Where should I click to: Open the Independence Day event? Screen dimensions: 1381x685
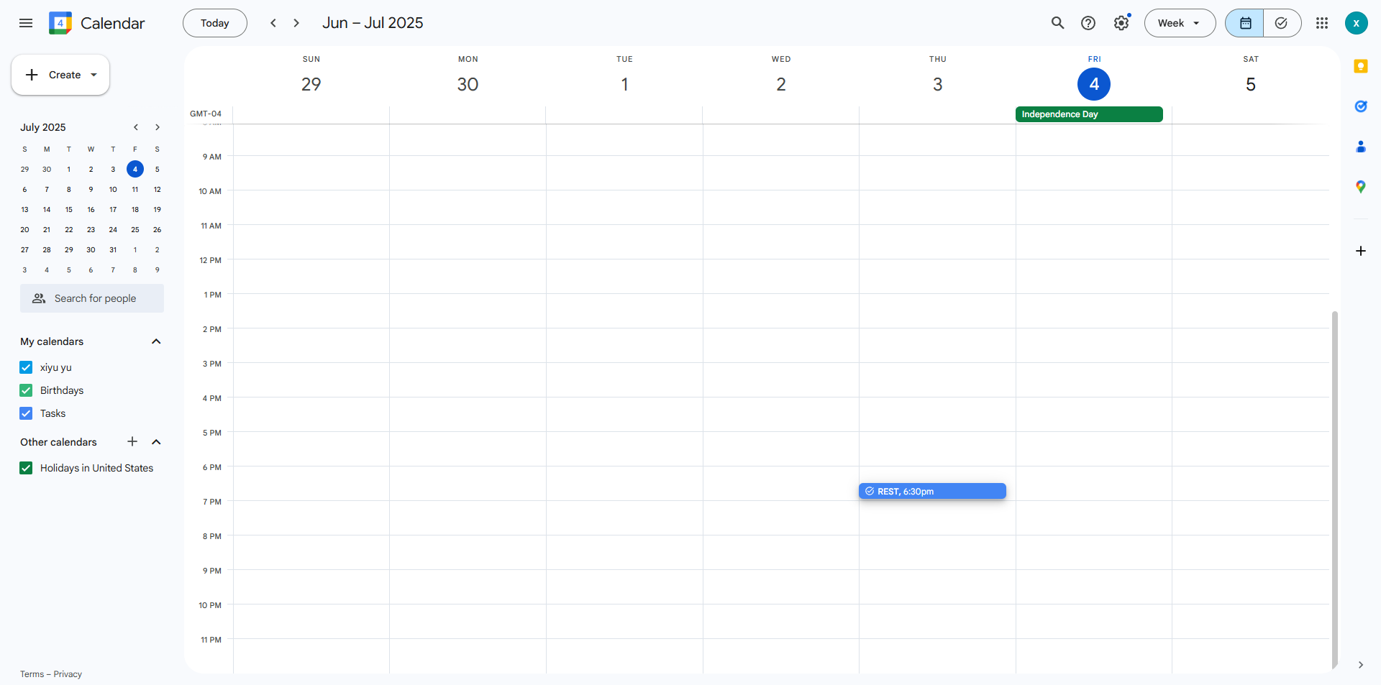tap(1089, 114)
